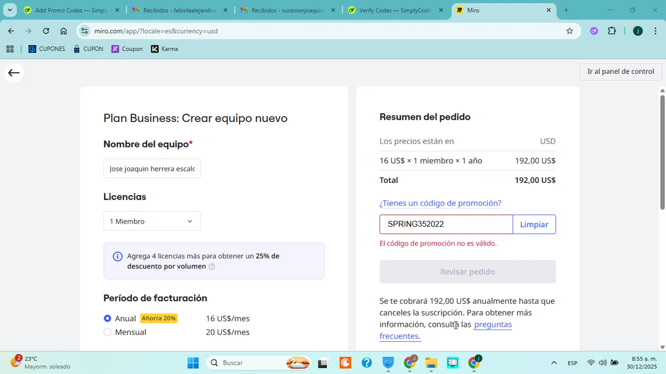This screenshot has height=374, width=666.
Task: Click Limpiar to clear promo code
Action: pyautogui.click(x=534, y=224)
